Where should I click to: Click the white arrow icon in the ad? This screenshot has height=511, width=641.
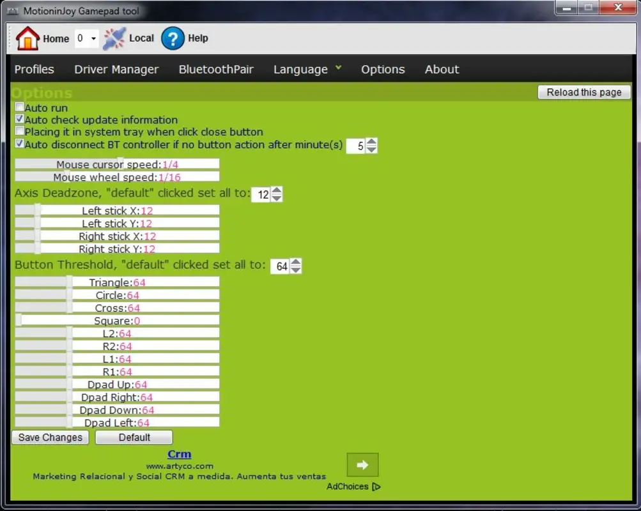(362, 464)
